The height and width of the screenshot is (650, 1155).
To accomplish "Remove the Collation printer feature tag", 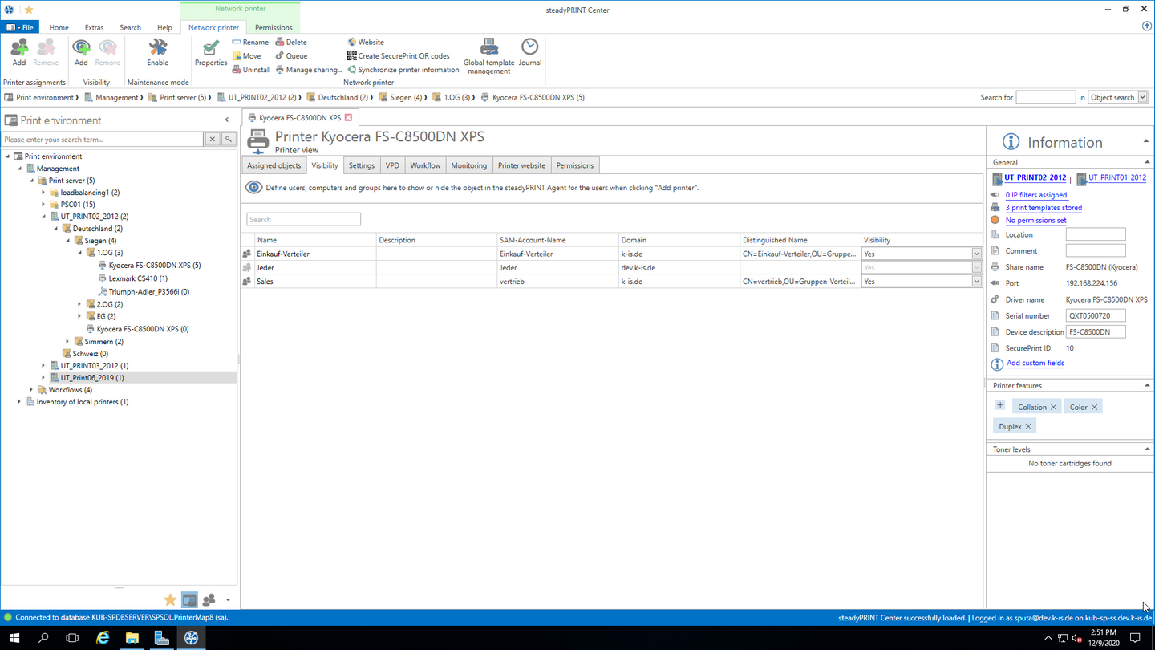I will click(x=1054, y=408).
